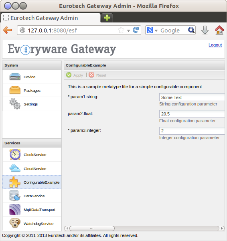Screen dimensions: 227x241
Task: Click the System panel header
Action: pyautogui.click(x=32, y=65)
